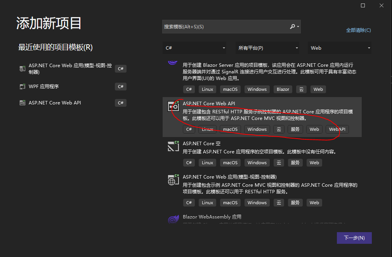This screenshot has height=257, width=392.
Task: Click the macOS tag on Web API template
Action: pyautogui.click(x=230, y=129)
